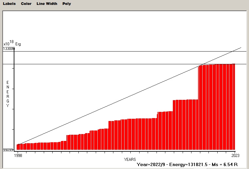
Task: Click the 133000 y-axis maximum label
Action: click(x=9, y=49)
